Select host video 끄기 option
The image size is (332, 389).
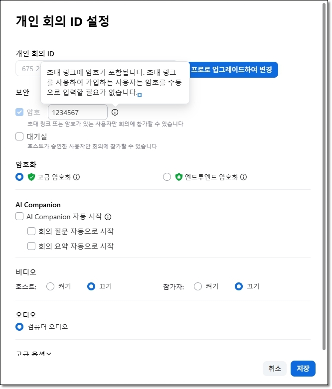(91, 286)
